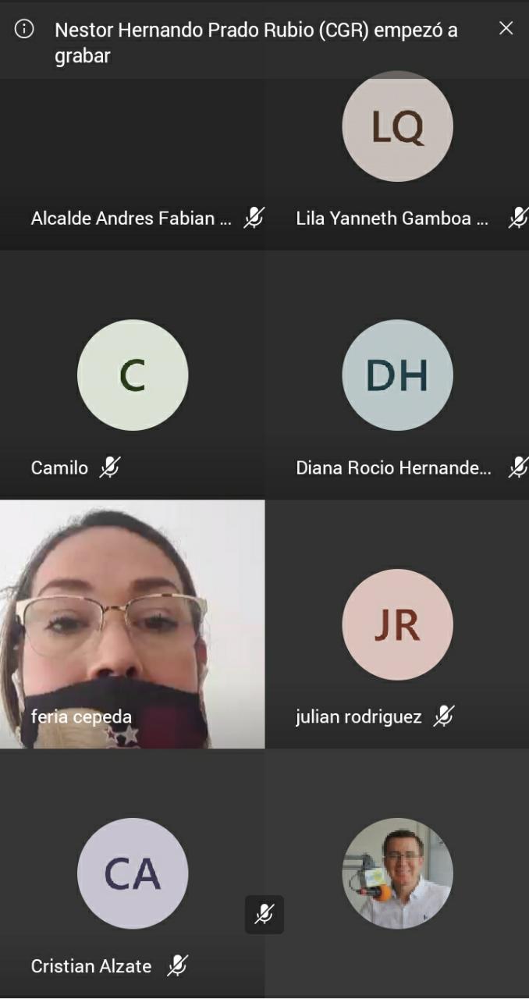Tap the feria cepeda live video tile
Image resolution: width=529 pixels, height=999 pixels.
132,609
